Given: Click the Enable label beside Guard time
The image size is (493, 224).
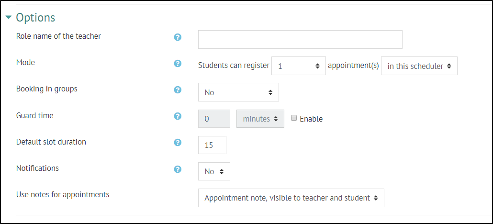Looking at the screenshot, I should coord(311,119).
